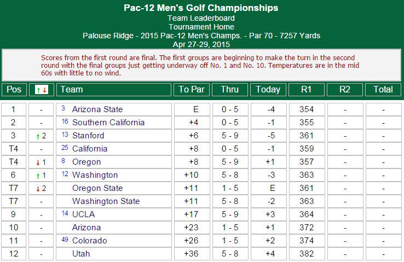Open the Team Leaderboard link
The image size is (404, 262).
(201, 18)
